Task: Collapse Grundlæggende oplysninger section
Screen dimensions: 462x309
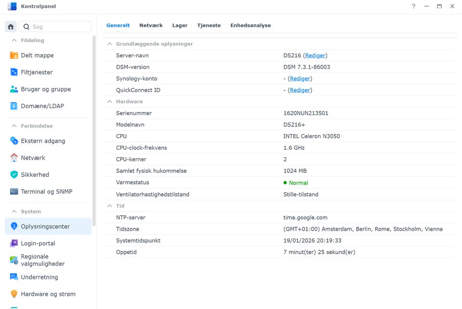Action: (x=110, y=44)
